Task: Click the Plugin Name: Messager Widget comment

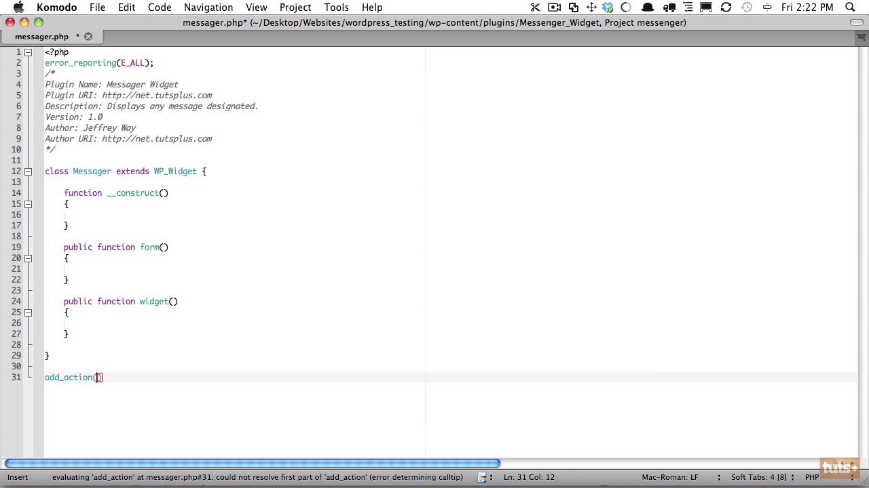Action: 111,85
